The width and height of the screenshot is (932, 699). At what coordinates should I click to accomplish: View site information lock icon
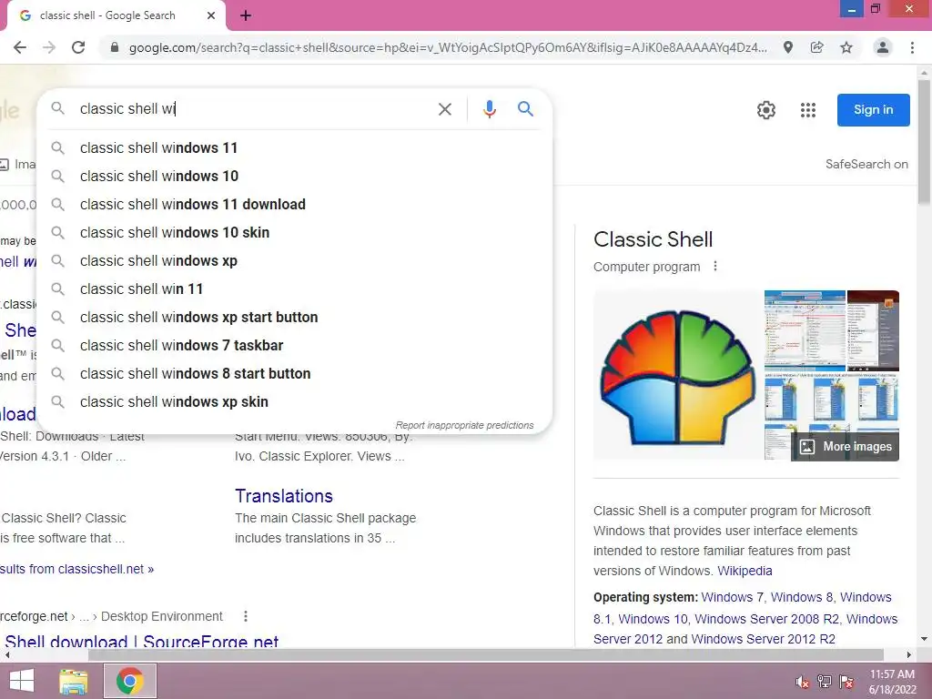click(x=115, y=47)
